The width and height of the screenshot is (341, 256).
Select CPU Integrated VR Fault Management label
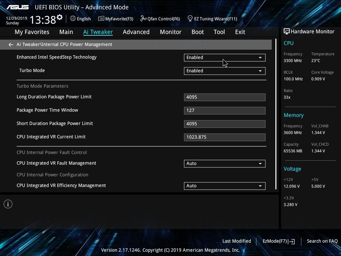[x=56, y=163]
